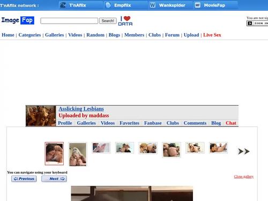
Task: Open the Categories menu item
Action: coord(29,35)
